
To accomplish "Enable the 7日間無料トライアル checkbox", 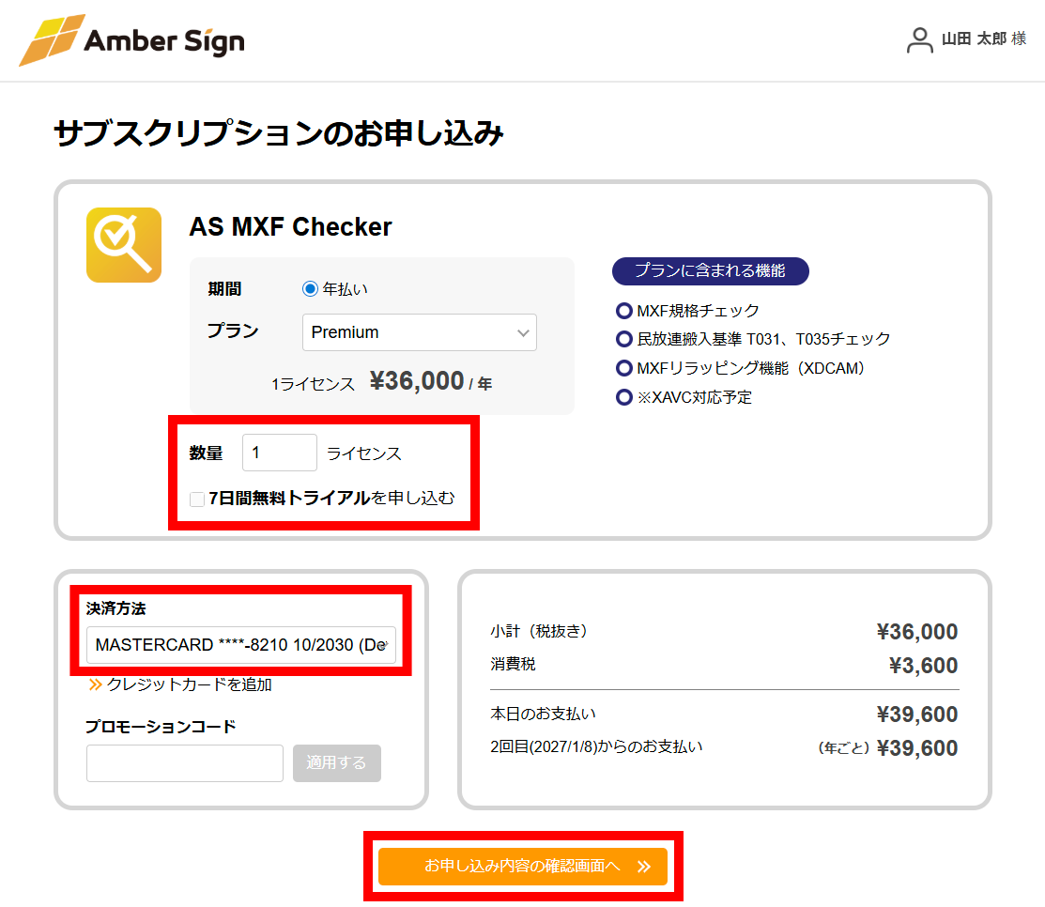I will [x=197, y=499].
